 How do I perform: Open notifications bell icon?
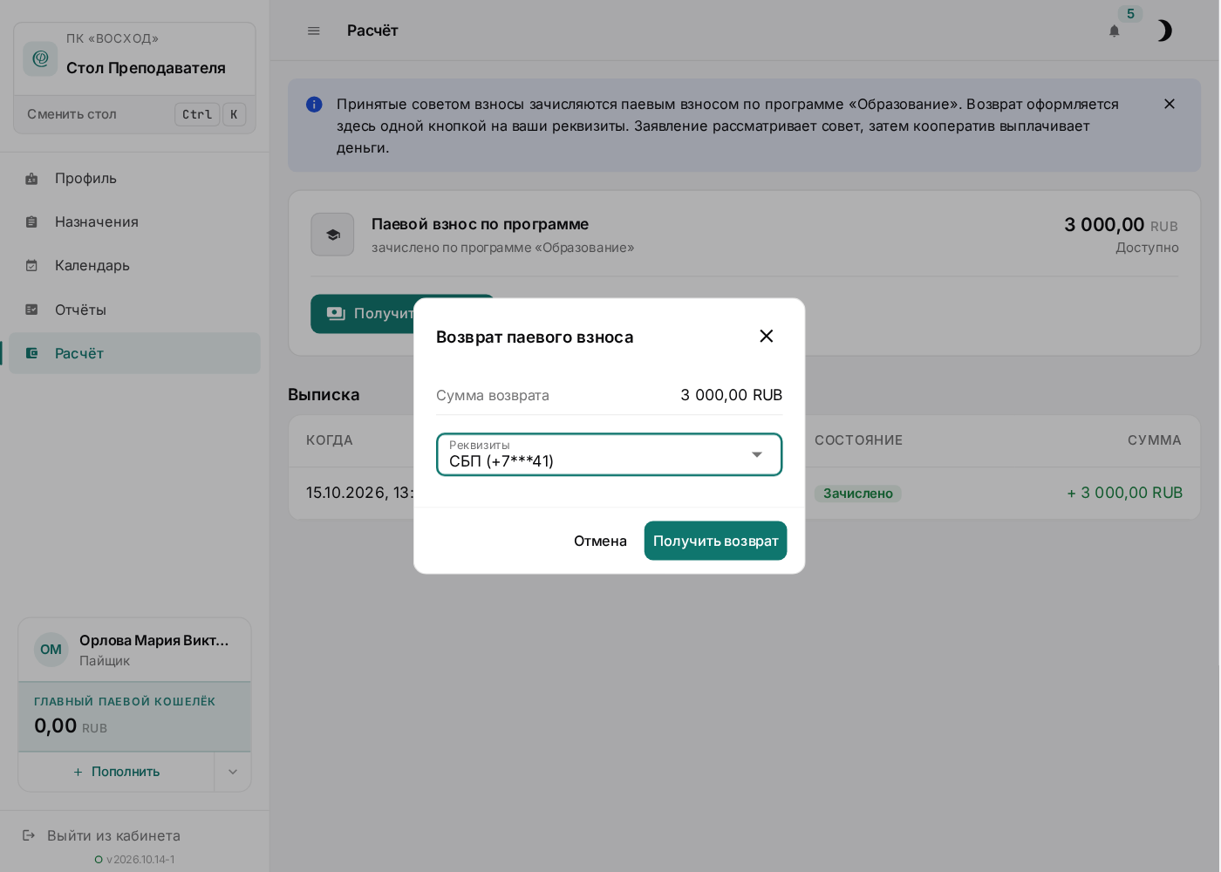tap(1114, 31)
